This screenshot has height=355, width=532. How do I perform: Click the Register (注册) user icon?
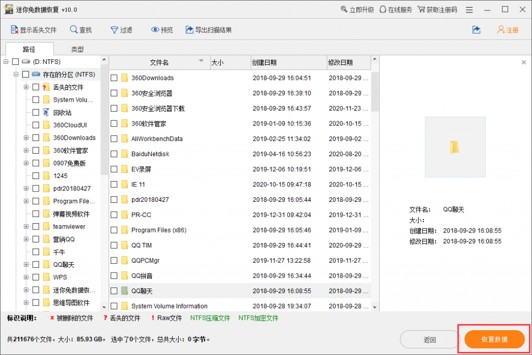501,30
